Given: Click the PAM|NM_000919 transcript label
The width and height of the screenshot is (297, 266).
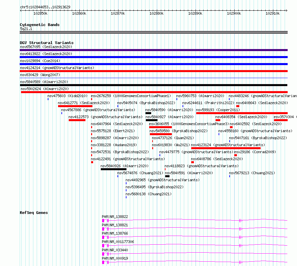Looking at the screenshot, I should [x=115, y=258].
